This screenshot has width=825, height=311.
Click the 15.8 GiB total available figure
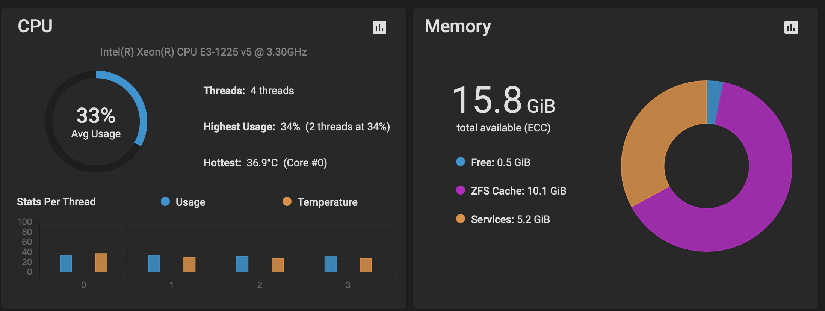pos(504,100)
